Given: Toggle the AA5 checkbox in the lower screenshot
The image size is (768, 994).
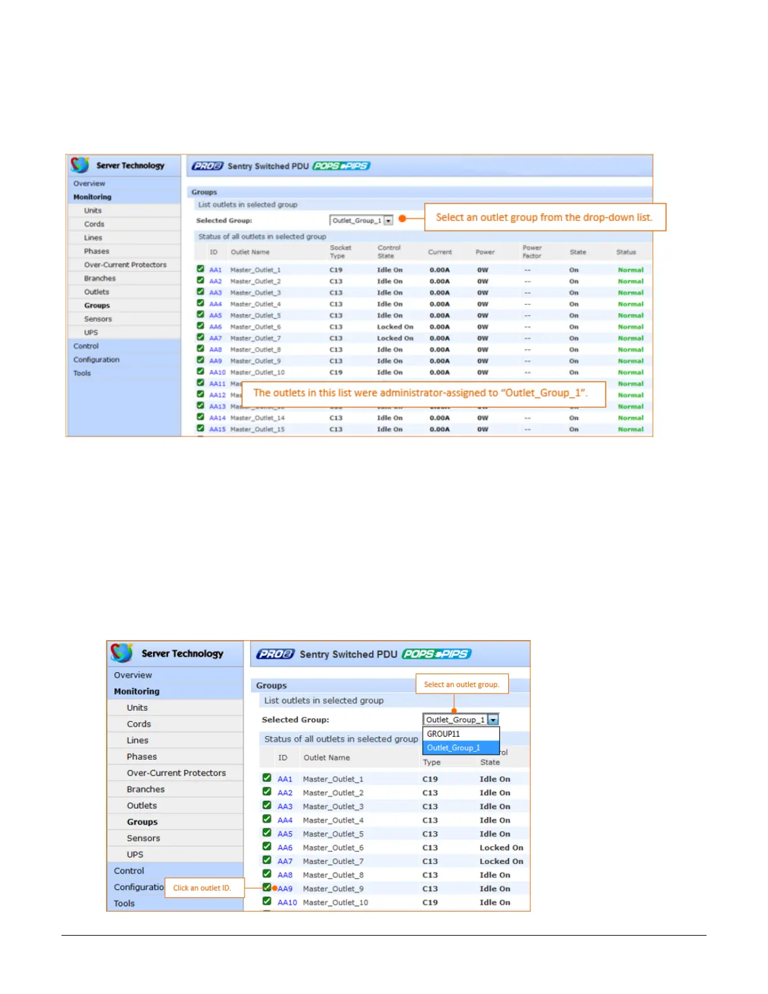Looking at the screenshot, I should (267, 833).
